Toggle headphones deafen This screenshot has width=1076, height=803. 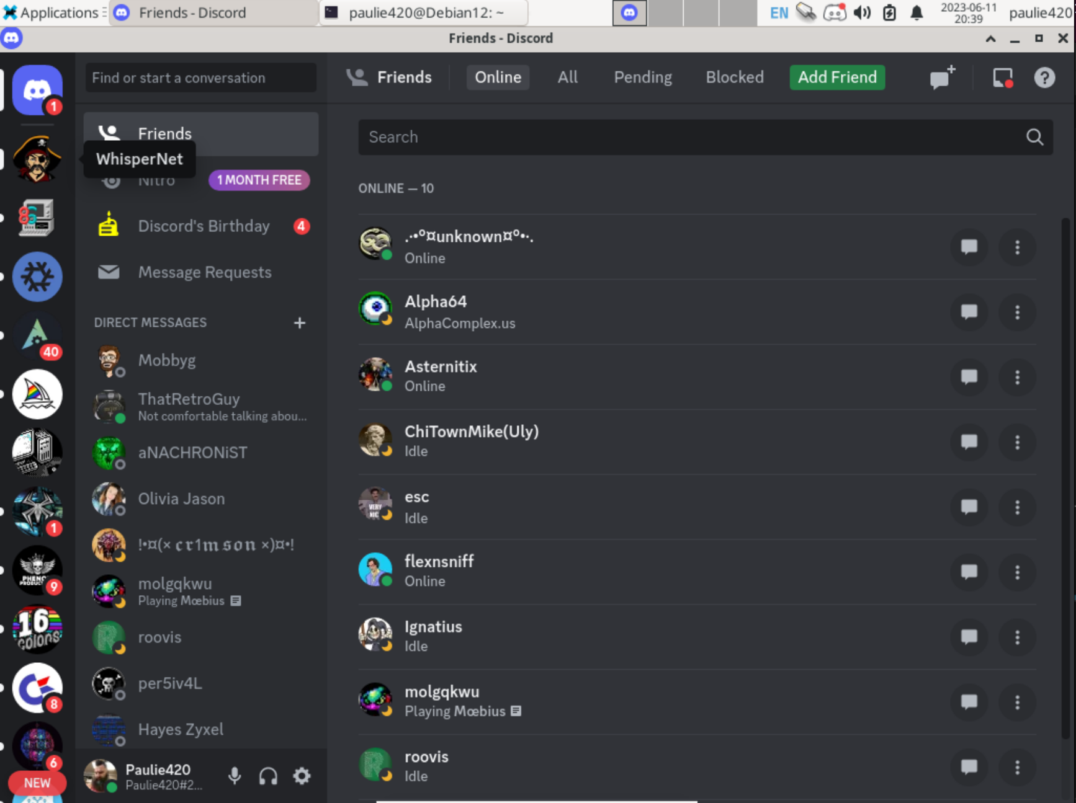tap(268, 776)
